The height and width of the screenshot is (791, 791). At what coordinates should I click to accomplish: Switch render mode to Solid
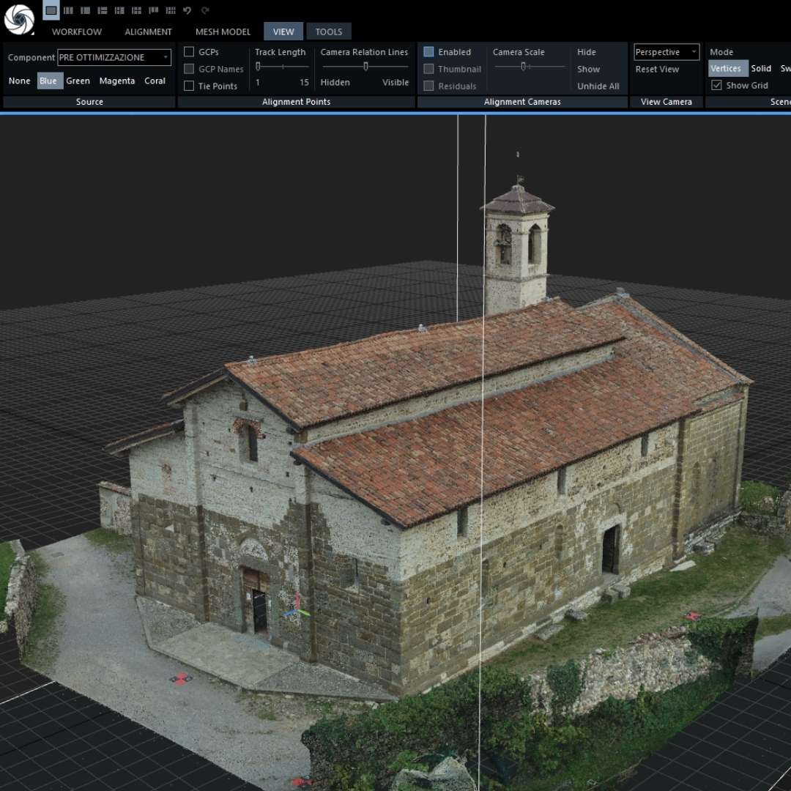[x=761, y=68]
